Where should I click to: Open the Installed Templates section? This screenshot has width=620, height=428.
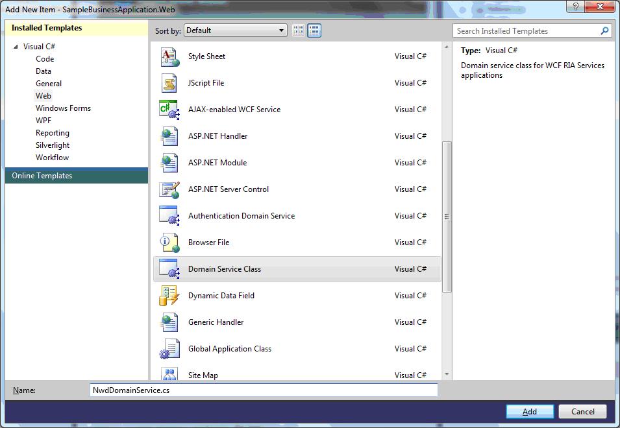click(77, 28)
